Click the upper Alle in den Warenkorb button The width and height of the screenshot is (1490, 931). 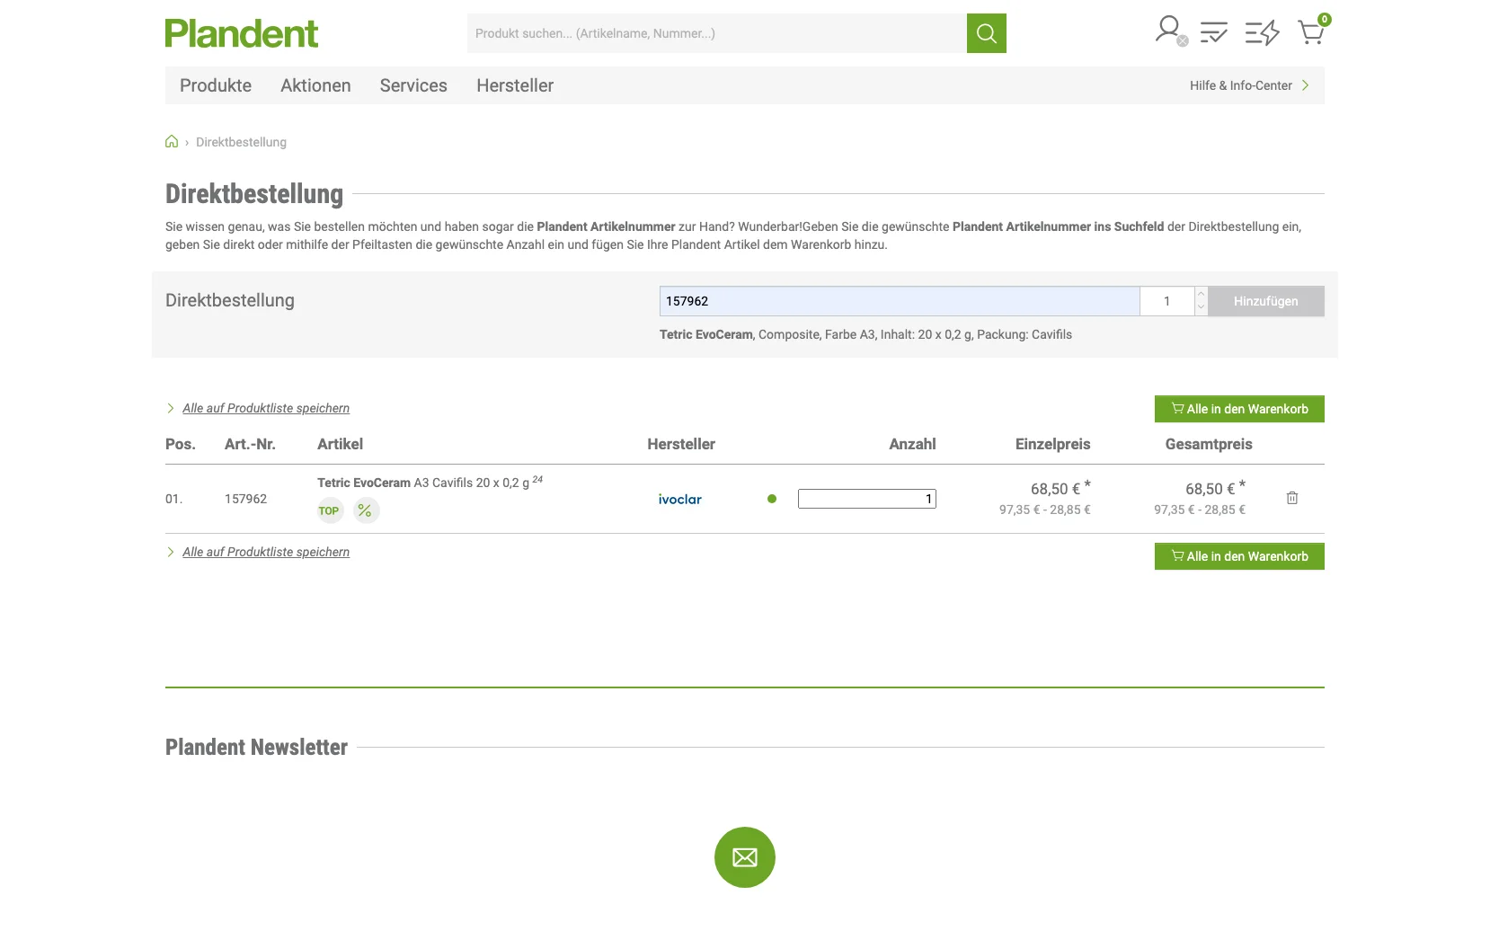coord(1239,409)
